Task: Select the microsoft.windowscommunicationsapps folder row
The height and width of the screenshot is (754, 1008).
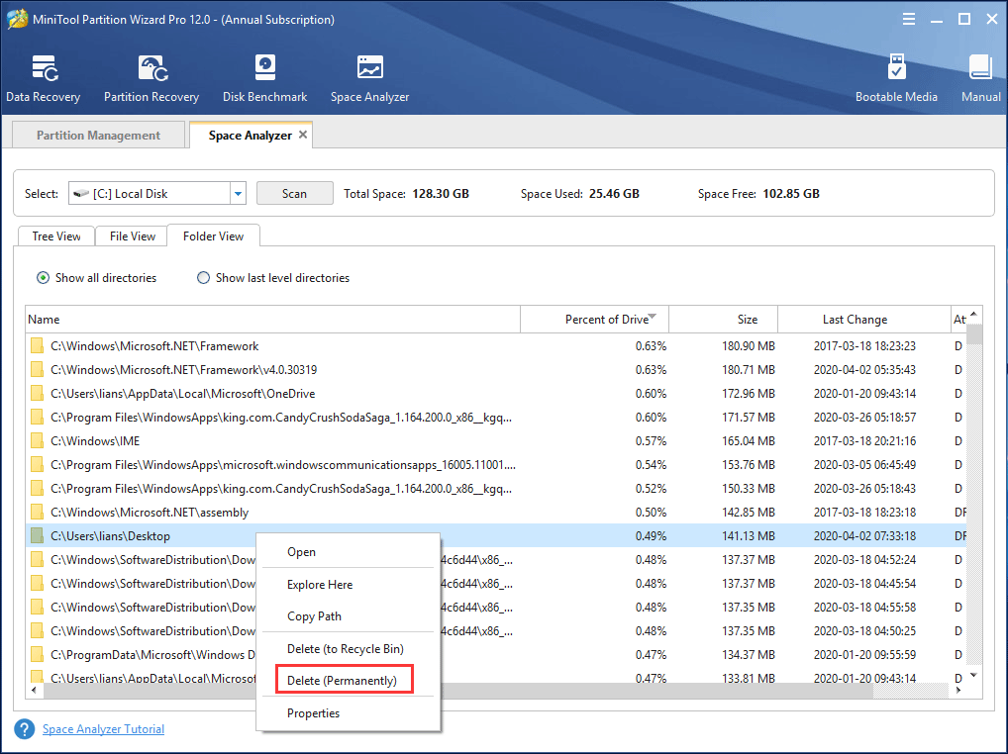Action: coord(496,465)
